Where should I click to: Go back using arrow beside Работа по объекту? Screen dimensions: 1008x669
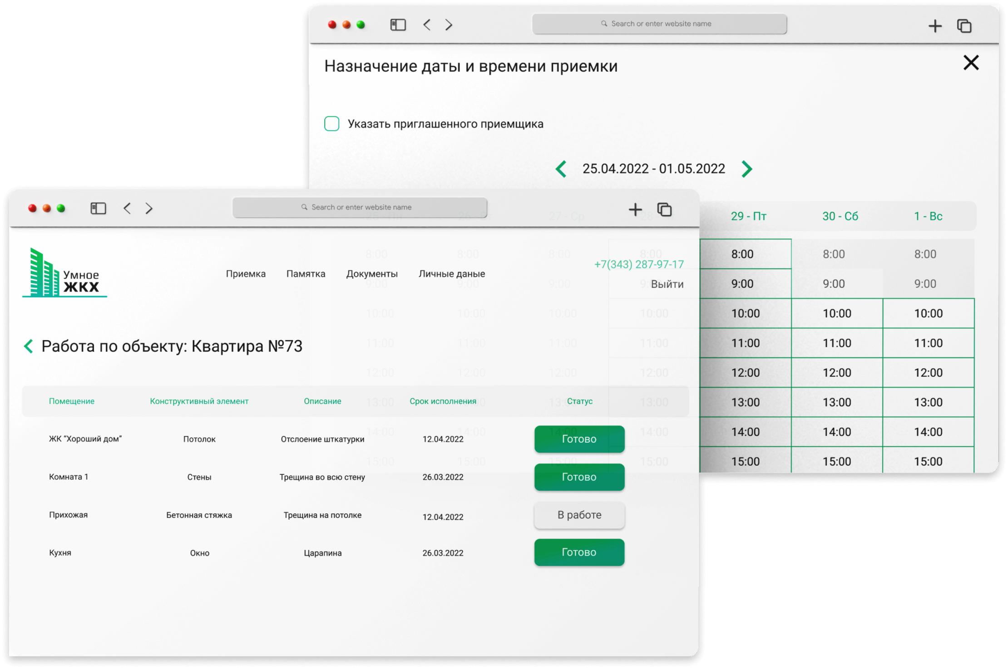click(x=29, y=347)
